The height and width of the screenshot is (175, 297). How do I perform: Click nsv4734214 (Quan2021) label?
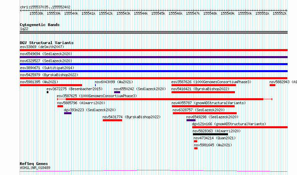tap(215, 138)
